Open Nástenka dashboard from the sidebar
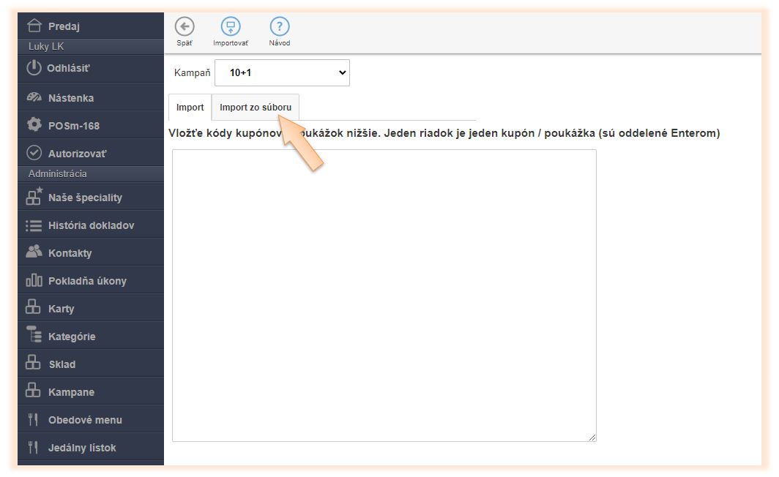Screen dimensions: 779x477 tap(71, 97)
